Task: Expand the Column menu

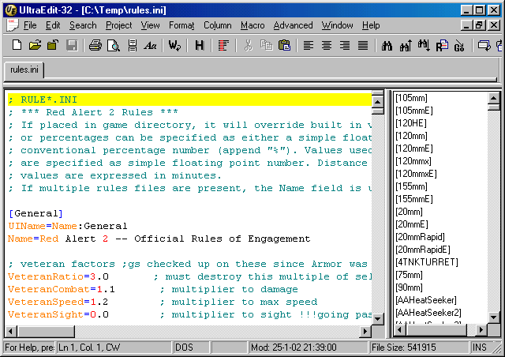Action: [x=217, y=25]
